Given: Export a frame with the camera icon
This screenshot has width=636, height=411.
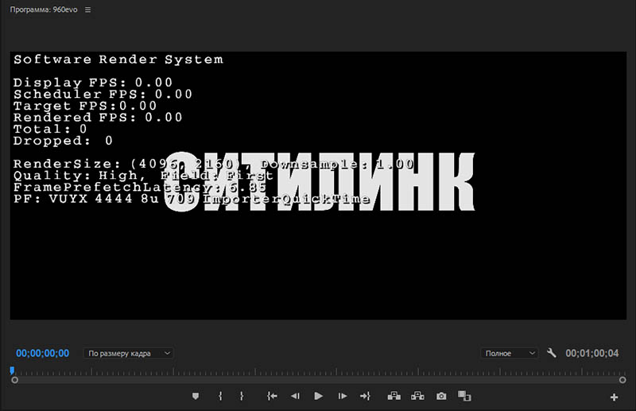Looking at the screenshot, I should tap(441, 396).
